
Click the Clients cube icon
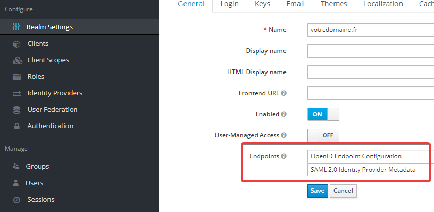16,44
